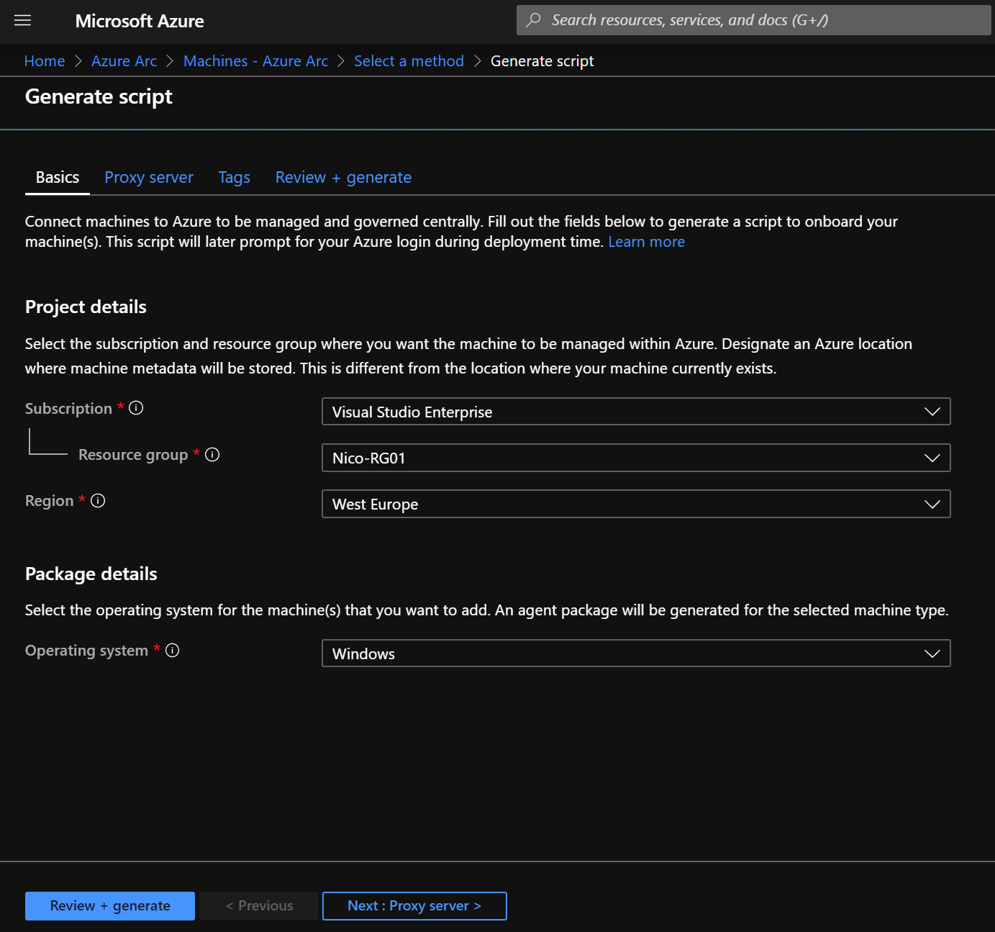Open the Learn more link
The image size is (995, 932).
[646, 242]
